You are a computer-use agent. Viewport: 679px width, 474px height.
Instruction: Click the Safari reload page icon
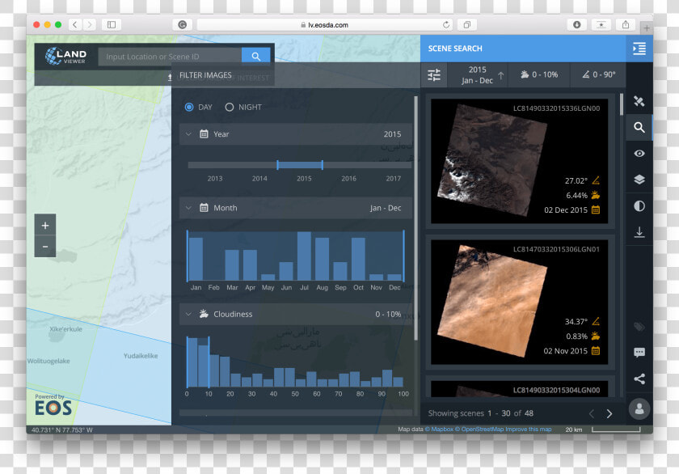pyautogui.click(x=446, y=25)
